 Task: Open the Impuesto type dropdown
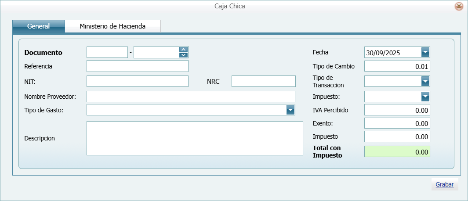pos(425,97)
